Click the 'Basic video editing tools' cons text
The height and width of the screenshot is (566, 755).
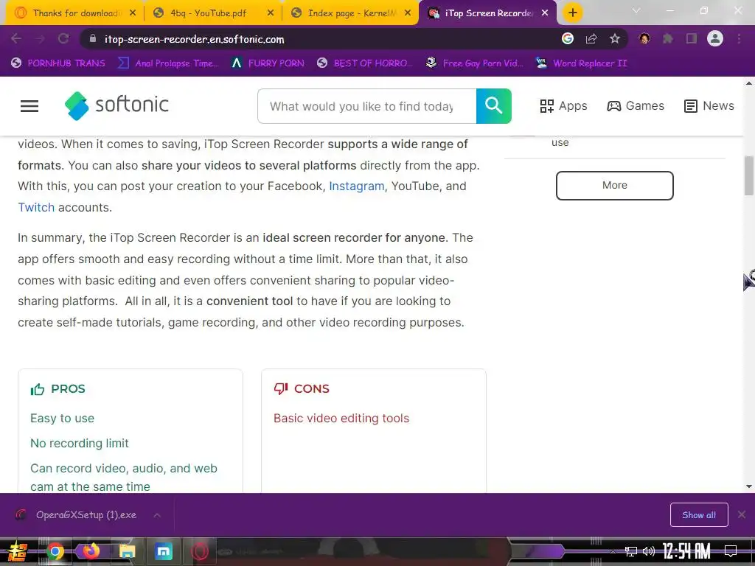pyautogui.click(x=341, y=419)
